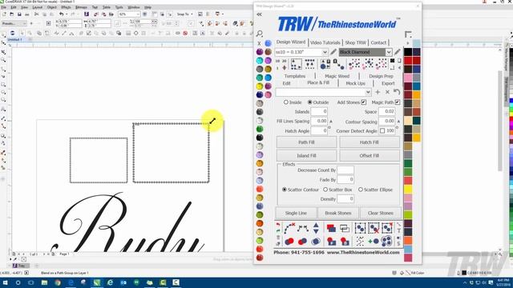Viewport: 513px width, 288px height.
Task: Select the Outside radio button
Action: 310,102
